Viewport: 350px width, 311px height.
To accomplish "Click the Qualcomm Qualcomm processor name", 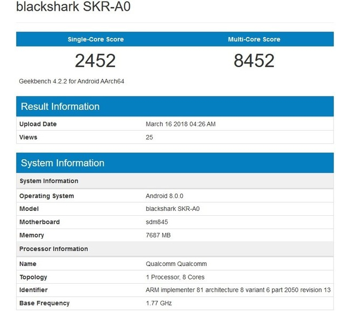I will click(176, 264).
